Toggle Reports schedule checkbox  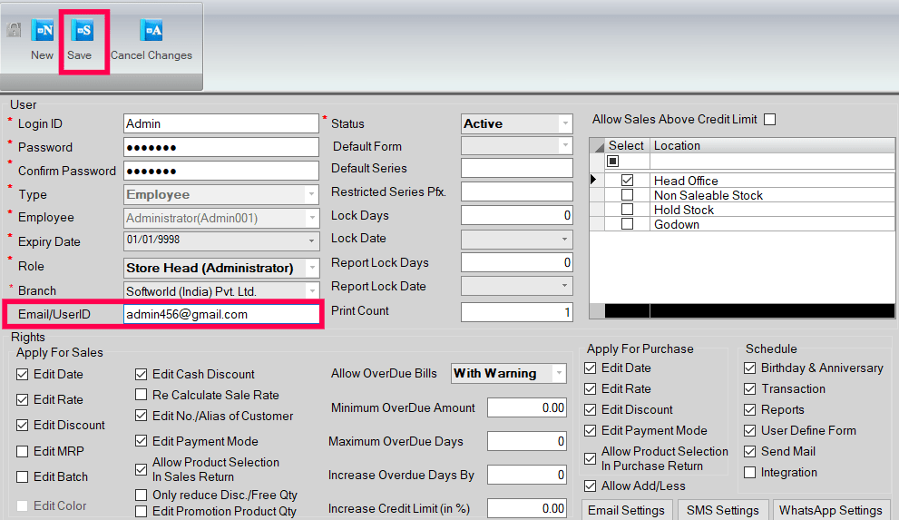tap(749, 409)
